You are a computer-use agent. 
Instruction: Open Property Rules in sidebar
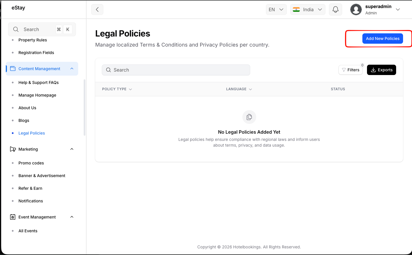[x=33, y=40]
